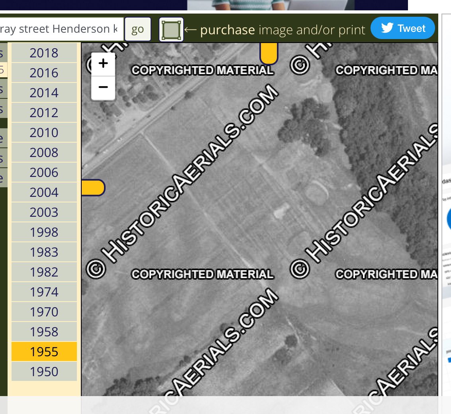Select the 2004 aerial year

[44, 192]
